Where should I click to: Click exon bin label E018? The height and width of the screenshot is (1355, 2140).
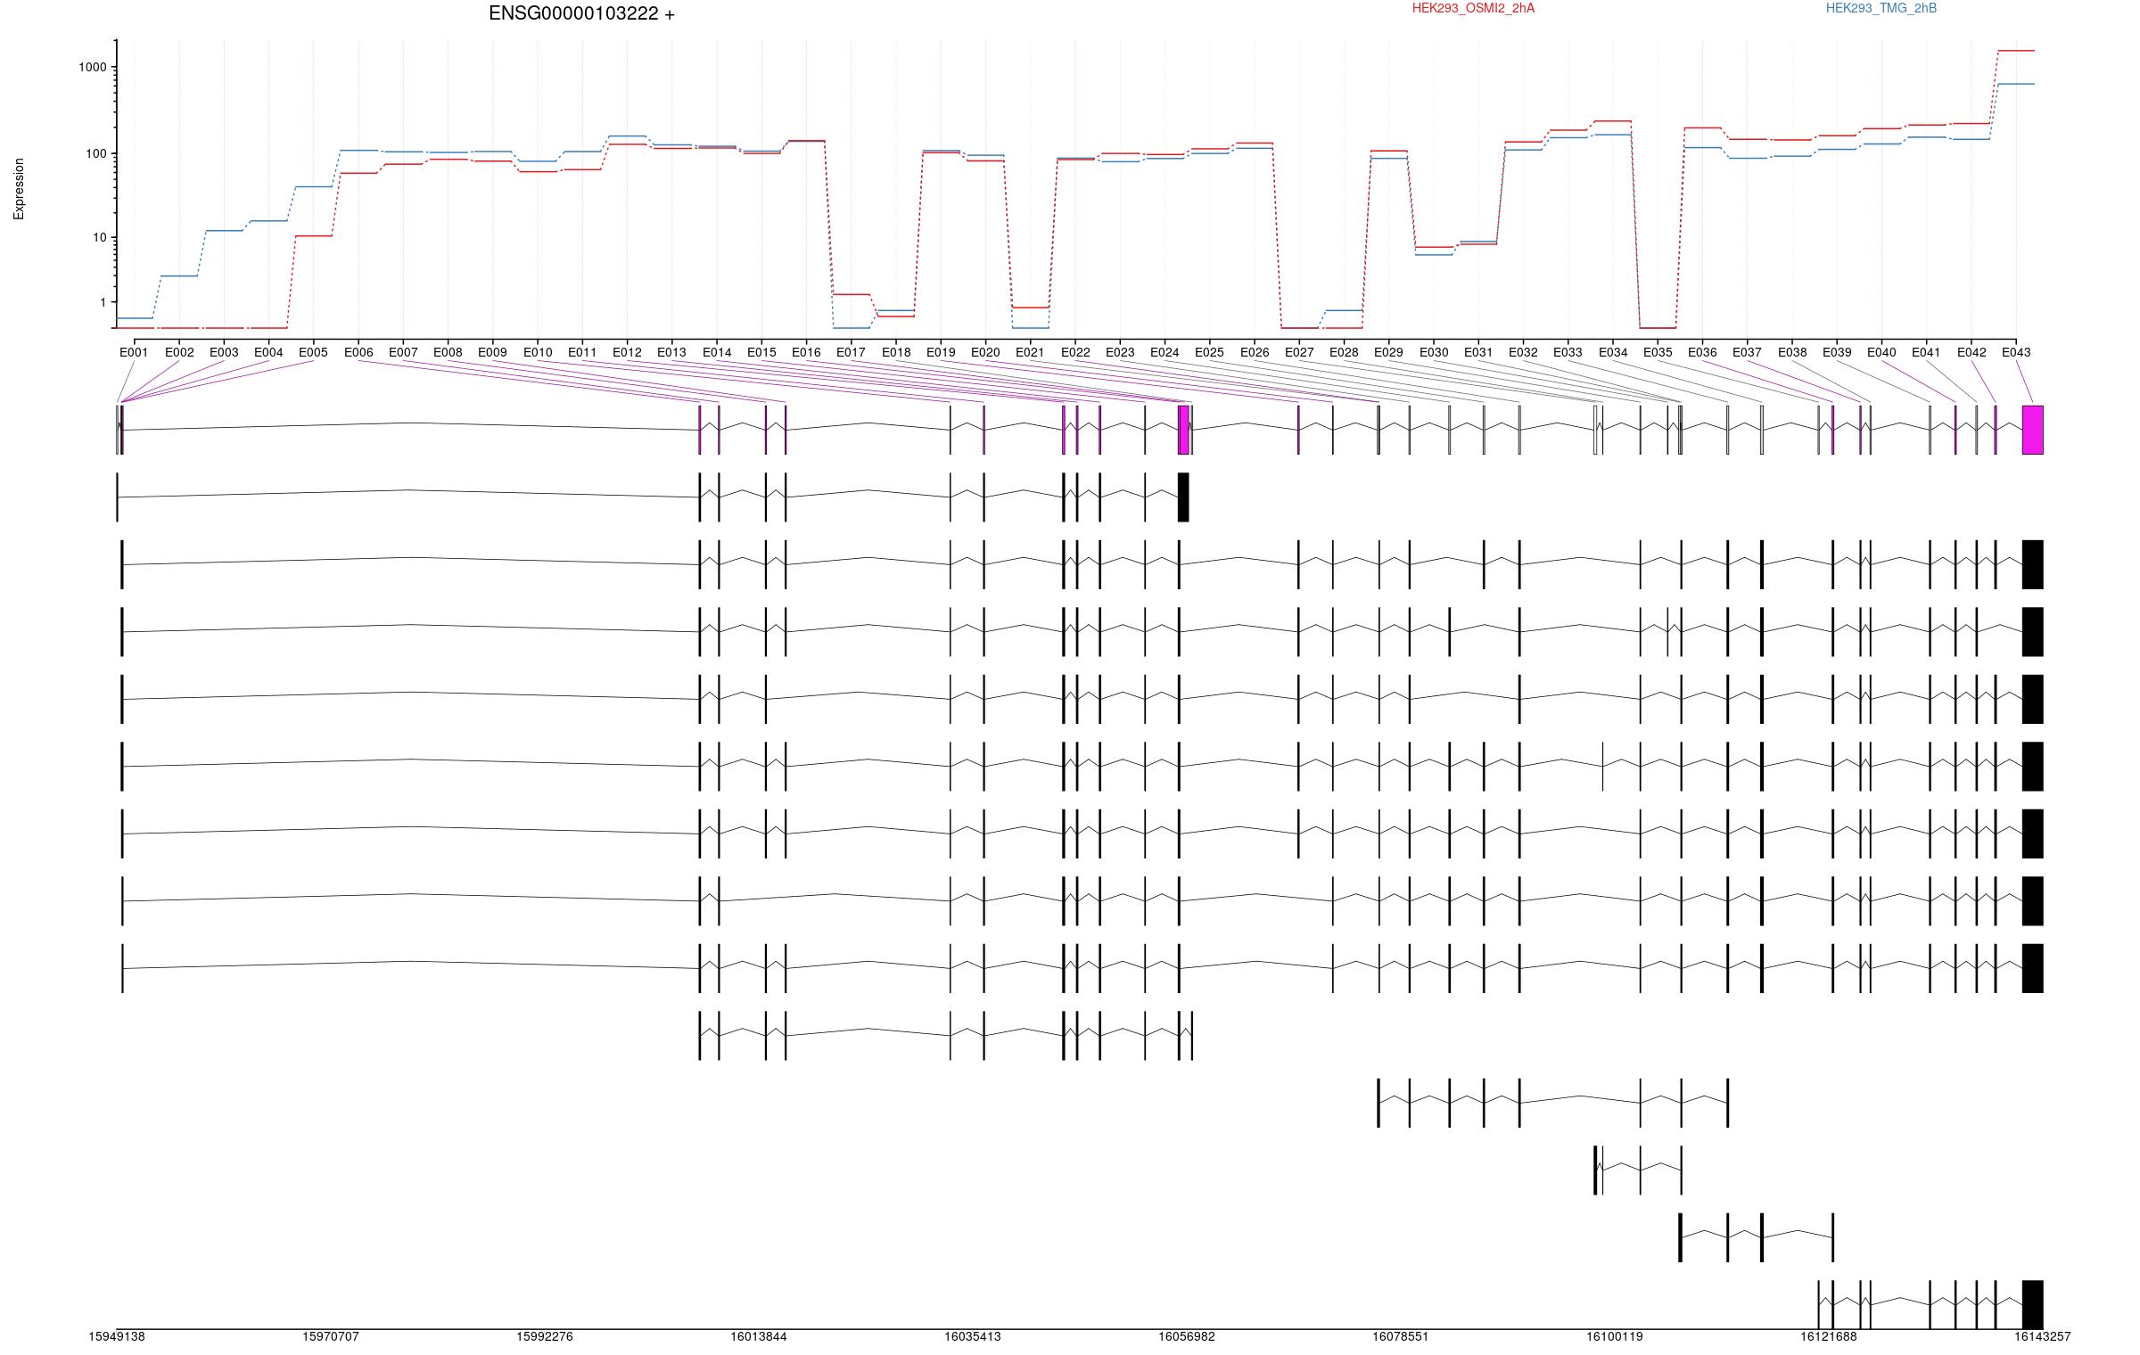[x=896, y=352]
